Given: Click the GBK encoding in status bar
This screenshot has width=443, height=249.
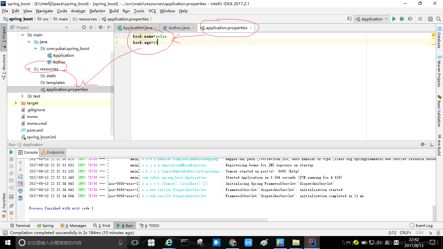Looking at the screenshot, I should (420, 232).
